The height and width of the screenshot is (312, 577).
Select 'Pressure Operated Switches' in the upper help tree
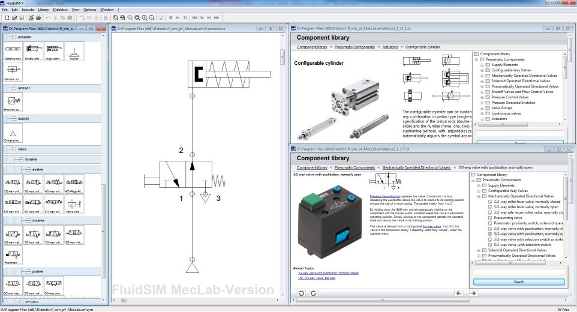(513, 103)
